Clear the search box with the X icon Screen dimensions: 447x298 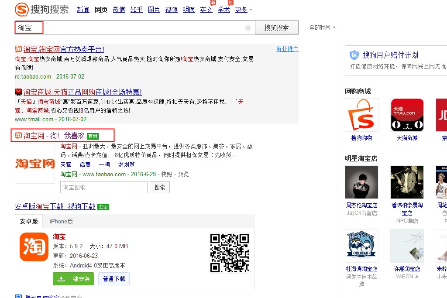point(248,27)
